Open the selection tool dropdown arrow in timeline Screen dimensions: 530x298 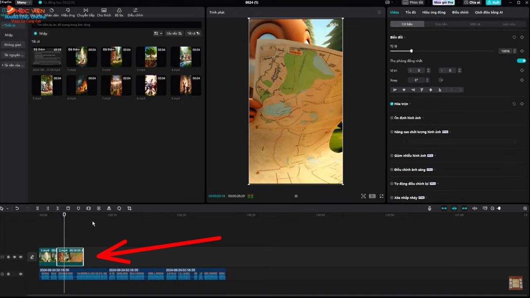8,208
